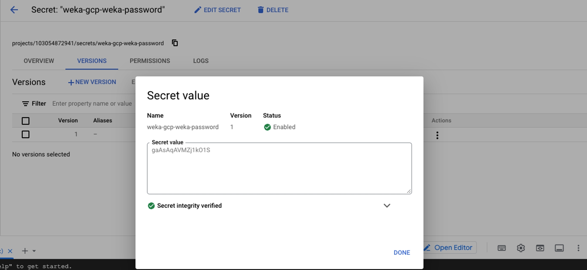This screenshot has height=270, width=587.
Task: Switch to the Permissions tab
Action: point(150,61)
